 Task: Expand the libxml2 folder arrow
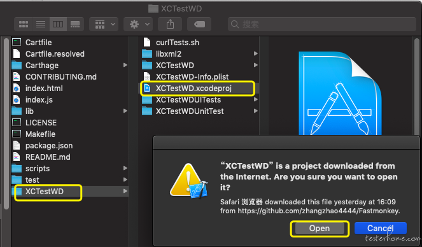tap(255, 53)
